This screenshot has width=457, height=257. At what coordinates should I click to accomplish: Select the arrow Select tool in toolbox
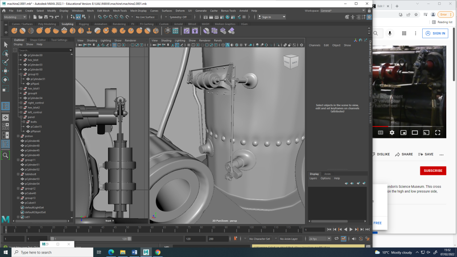(x=6, y=44)
